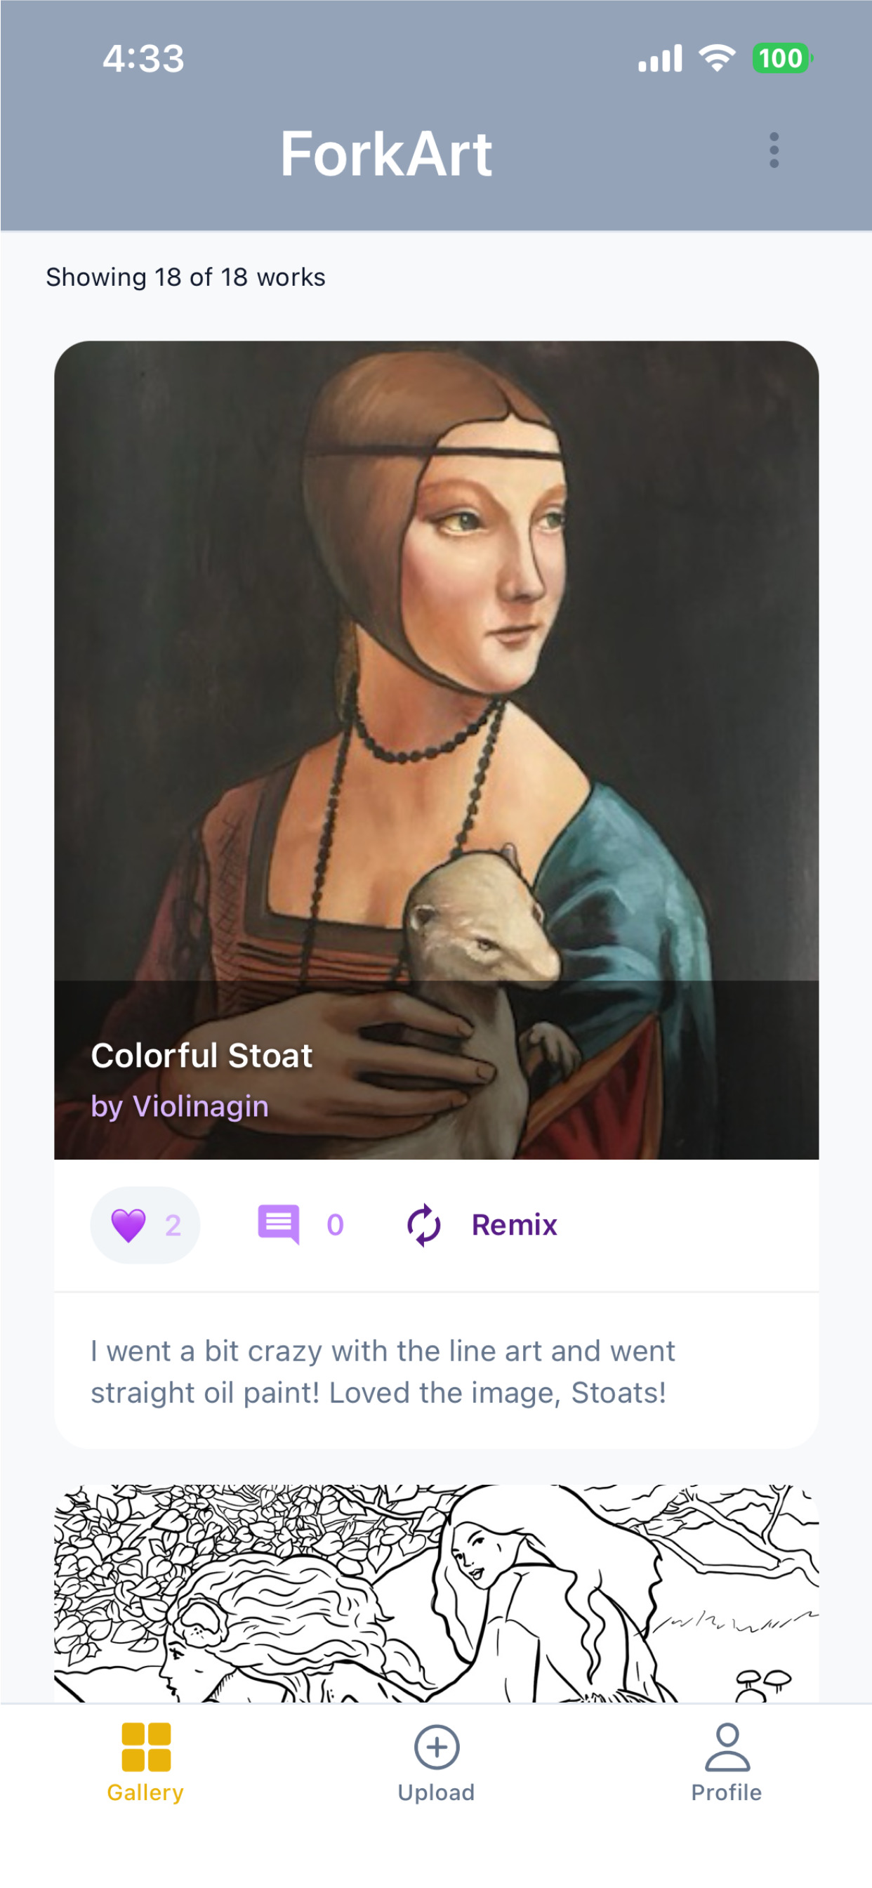Tap the Upload plus-circle icon

click(437, 1747)
